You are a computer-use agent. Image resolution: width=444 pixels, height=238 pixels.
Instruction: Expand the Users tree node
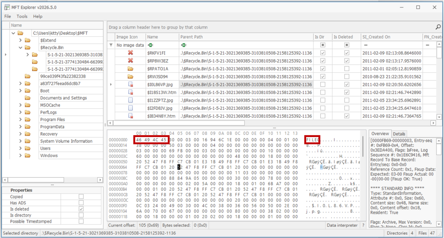coord(20,148)
